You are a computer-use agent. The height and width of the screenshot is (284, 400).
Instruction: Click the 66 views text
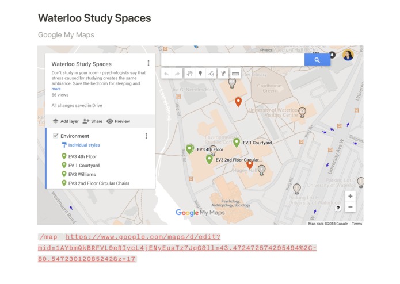pyautogui.click(x=60, y=95)
